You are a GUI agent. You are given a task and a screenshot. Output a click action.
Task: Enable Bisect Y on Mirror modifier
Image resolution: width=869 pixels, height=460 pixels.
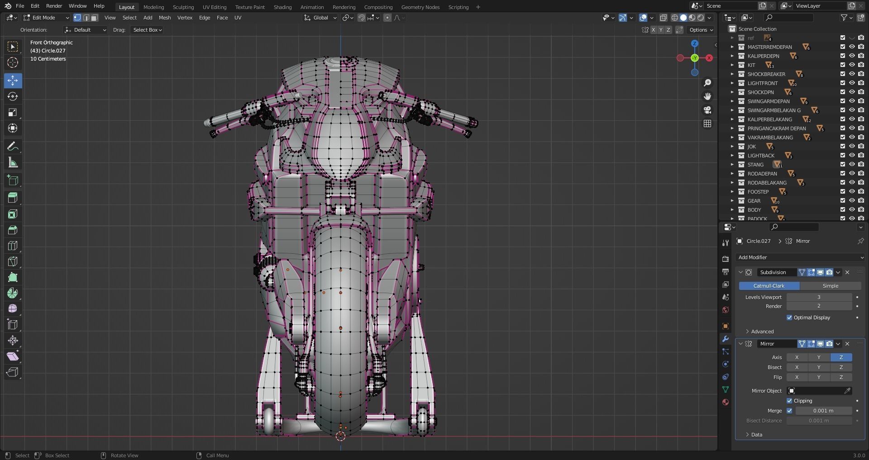click(819, 367)
